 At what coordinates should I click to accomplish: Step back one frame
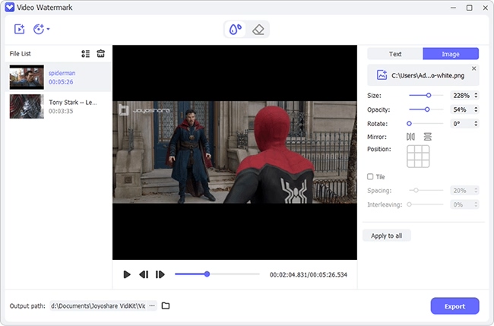coord(144,274)
